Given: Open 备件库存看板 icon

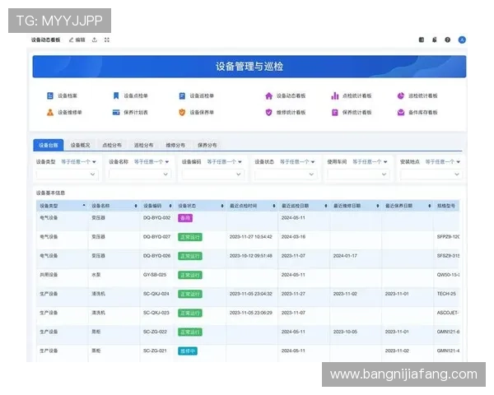Looking at the screenshot, I should pyautogui.click(x=401, y=113).
